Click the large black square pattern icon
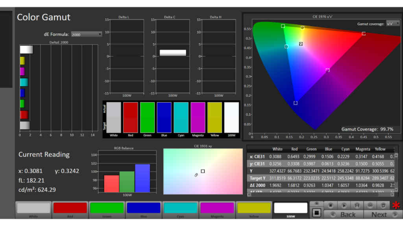The width and height of the screenshot is (403, 226). click(317, 213)
